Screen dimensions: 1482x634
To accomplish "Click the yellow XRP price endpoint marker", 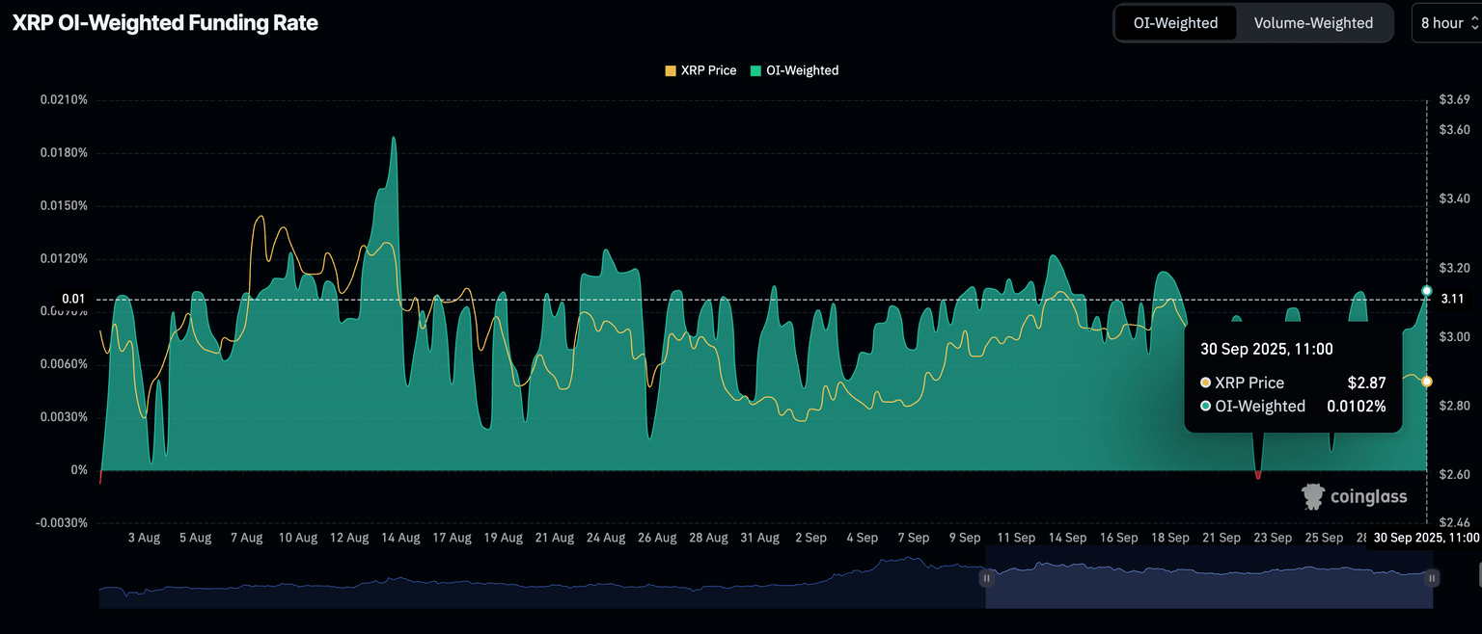I will point(1427,382).
